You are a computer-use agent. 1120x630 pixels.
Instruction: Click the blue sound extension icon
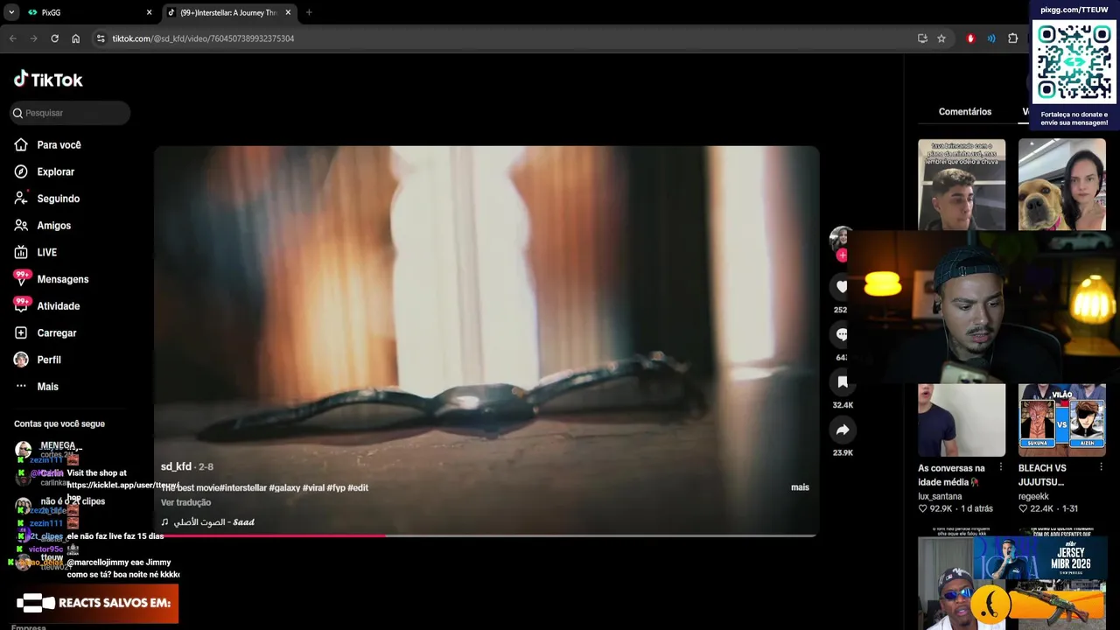(x=991, y=38)
